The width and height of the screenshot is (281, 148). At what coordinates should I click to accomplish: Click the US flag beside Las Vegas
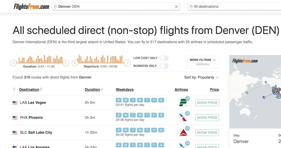tap(15, 103)
